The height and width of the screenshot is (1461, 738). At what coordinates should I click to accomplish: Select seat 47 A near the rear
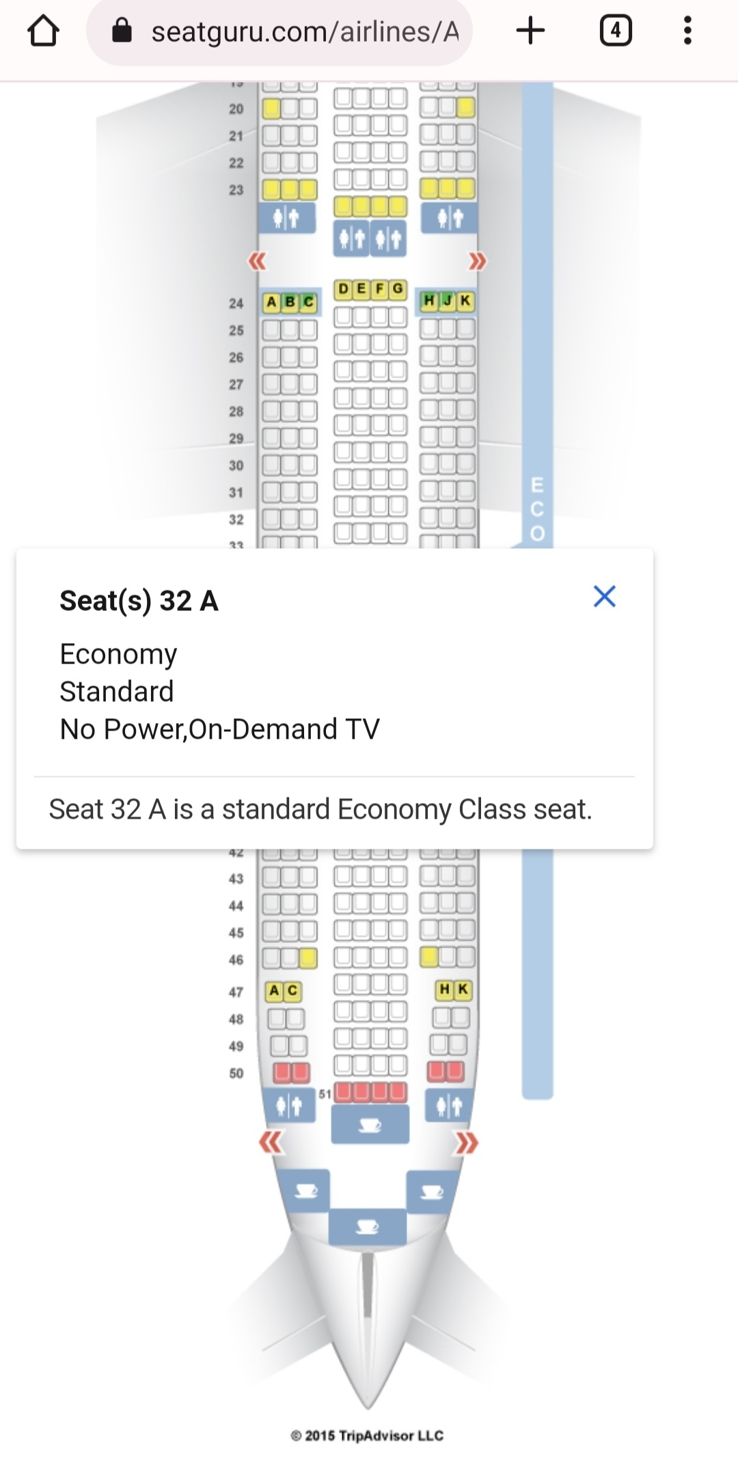click(275, 991)
